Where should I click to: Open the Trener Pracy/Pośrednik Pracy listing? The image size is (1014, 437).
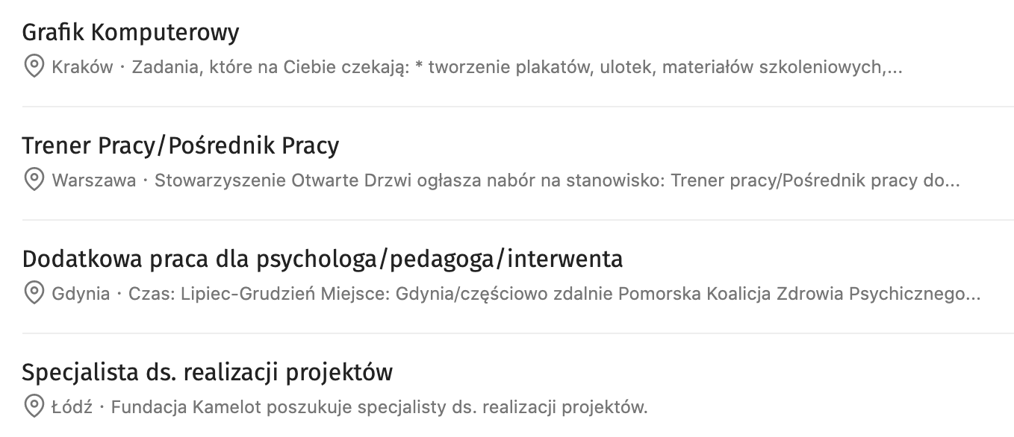pyautogui.click(x=181, y=146)
